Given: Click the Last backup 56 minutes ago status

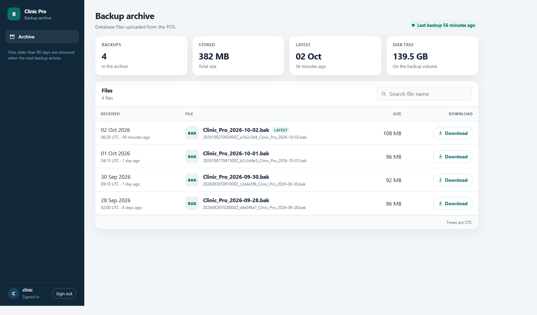Looking at the screenshot, I should 443,25.
